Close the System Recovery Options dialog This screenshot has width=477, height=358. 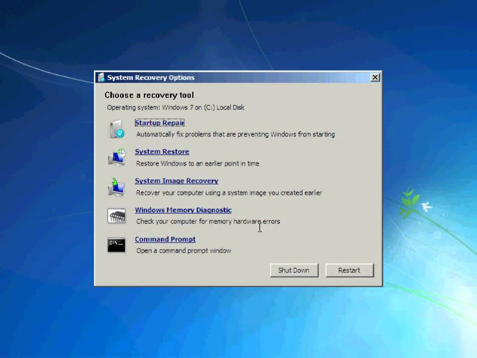point(375,78)
